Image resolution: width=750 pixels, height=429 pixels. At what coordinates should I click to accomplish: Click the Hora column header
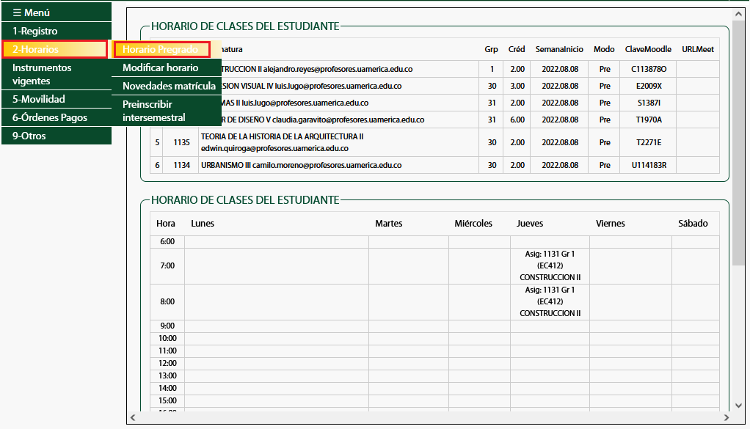coord(166,224)
